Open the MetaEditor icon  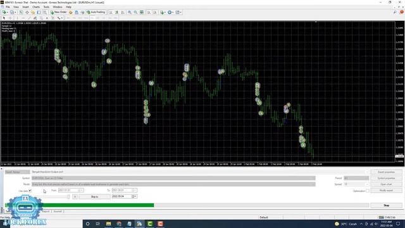71,12
